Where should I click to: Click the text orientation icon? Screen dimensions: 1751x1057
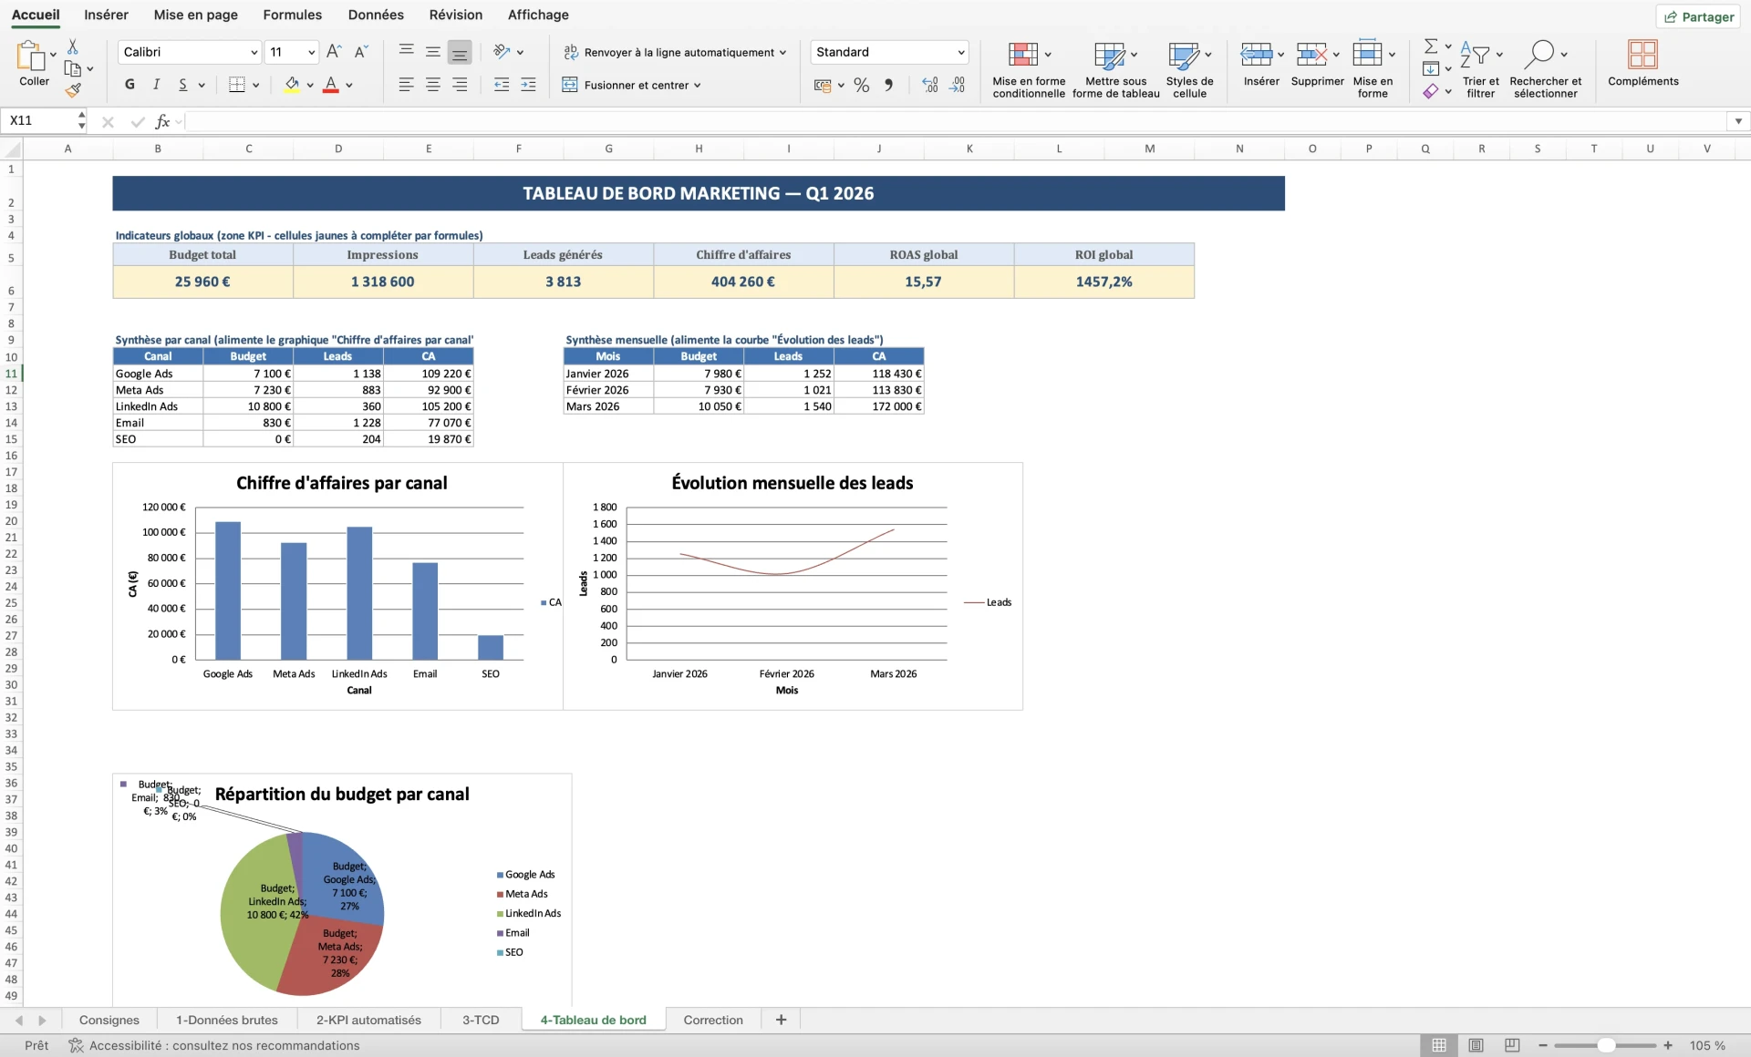click(x=502, y=52)
